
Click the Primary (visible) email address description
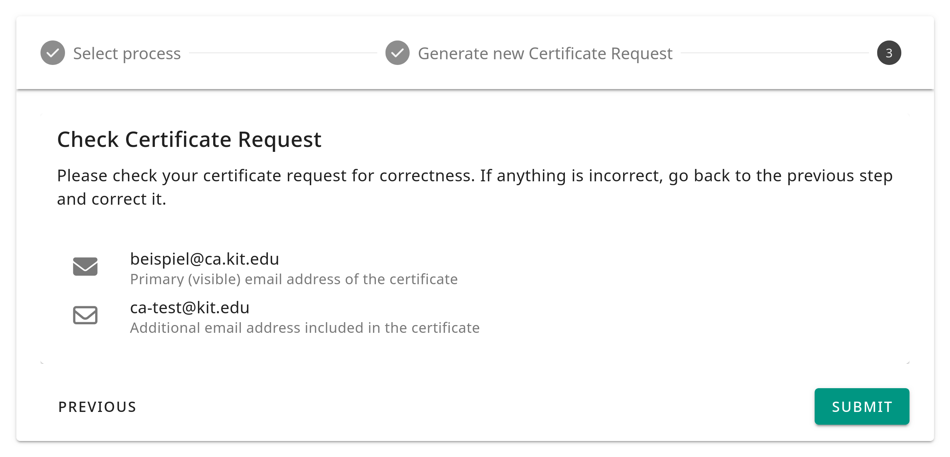pos(293,280)
